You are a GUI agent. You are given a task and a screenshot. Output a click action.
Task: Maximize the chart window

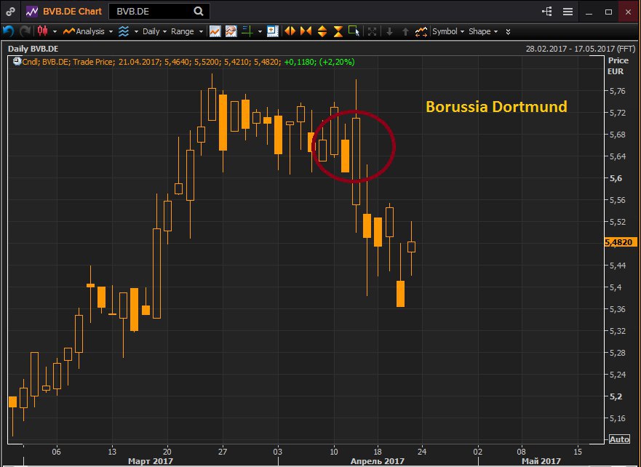608,12
